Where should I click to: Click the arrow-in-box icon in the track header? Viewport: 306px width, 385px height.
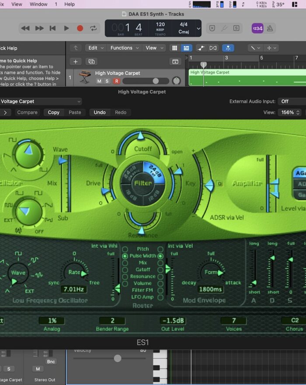[x=175, y=62]
